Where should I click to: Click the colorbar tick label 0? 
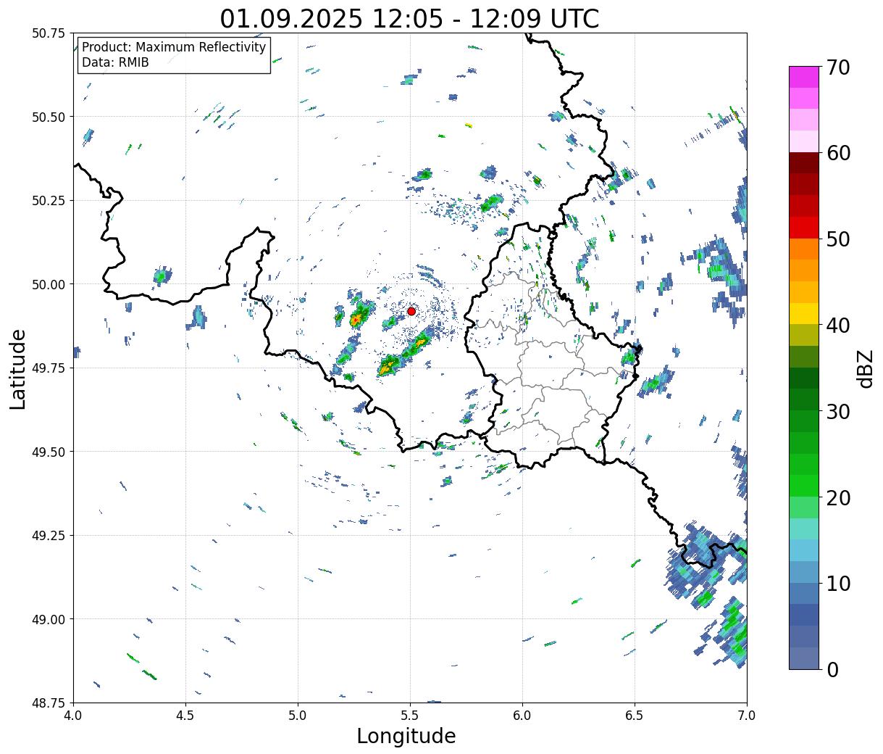click(x=832, y=670)
